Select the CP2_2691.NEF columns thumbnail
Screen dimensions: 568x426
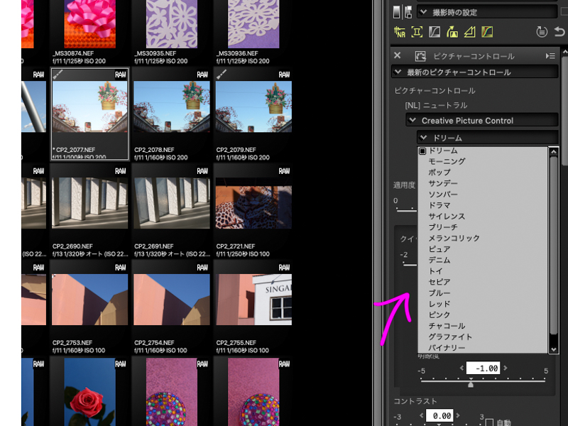tap(172, 203)
